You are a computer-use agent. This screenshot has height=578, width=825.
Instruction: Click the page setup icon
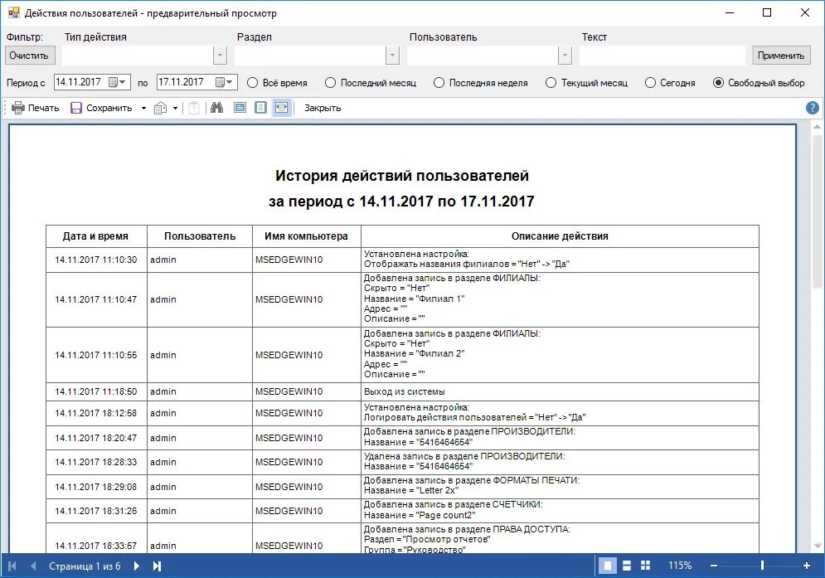[260, 108]
